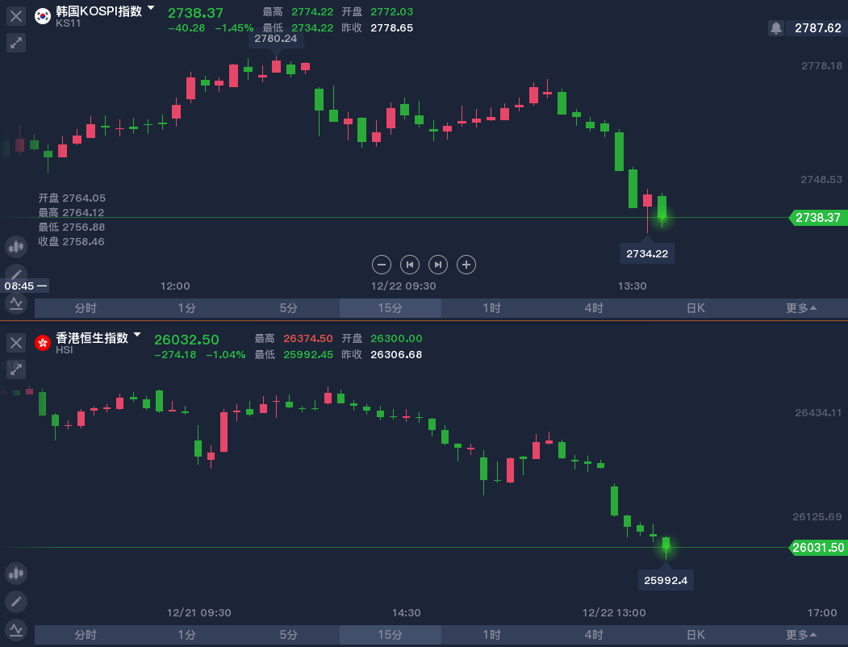This screenshot has height=647, width=848.
Task: Click the HSI 最高 26374.50 value
Action: click(x=308, y=338)
